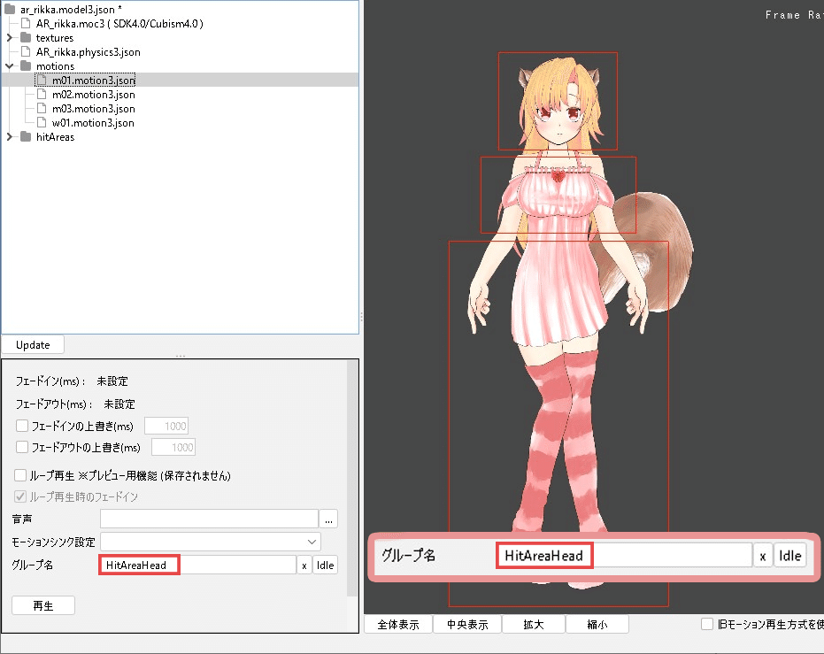The height and width of the screenshot is (654, 824).
Task: Click the グループ名 HitAreaHead input field
Action: click(197, 566)
